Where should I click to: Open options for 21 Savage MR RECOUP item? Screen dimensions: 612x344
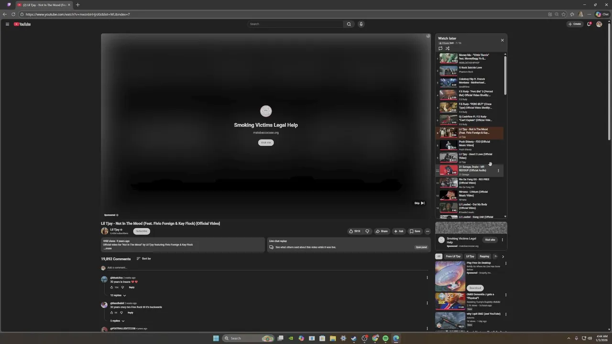pos(498,171)
